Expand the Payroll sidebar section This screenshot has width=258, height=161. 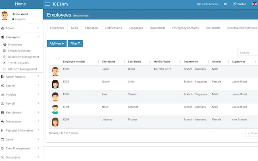pos(10,103)
